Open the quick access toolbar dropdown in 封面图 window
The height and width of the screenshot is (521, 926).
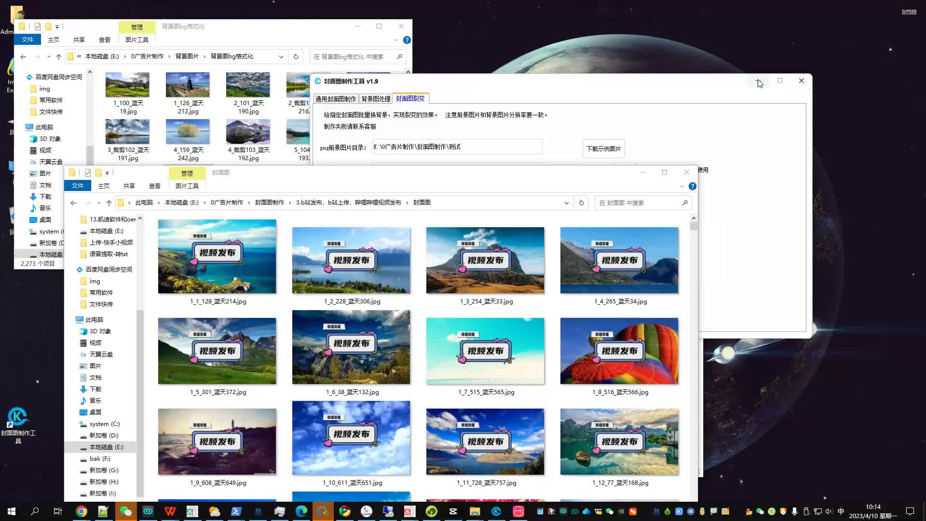(107, 173)
